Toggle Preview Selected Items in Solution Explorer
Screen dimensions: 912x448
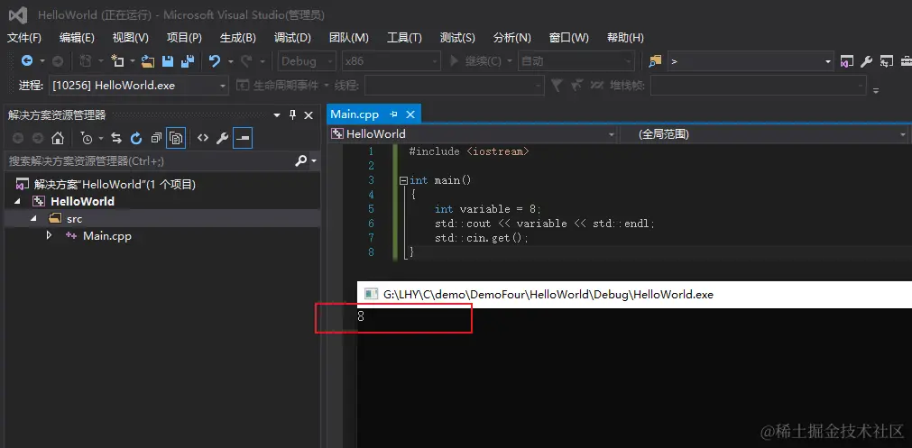[243, 138]
